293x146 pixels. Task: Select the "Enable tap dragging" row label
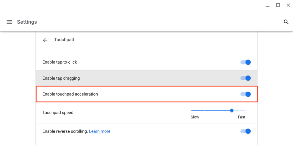(61, 78)
